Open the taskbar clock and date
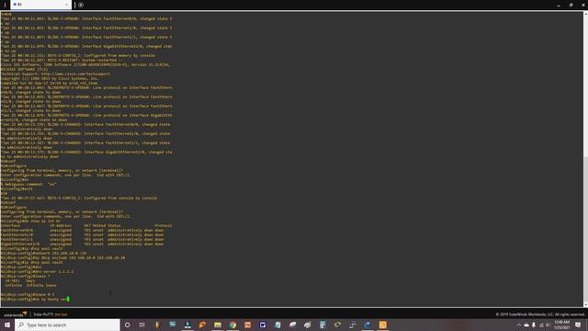Image resolution: width=588 pixels, height=331 pixels. pos(561,325)
